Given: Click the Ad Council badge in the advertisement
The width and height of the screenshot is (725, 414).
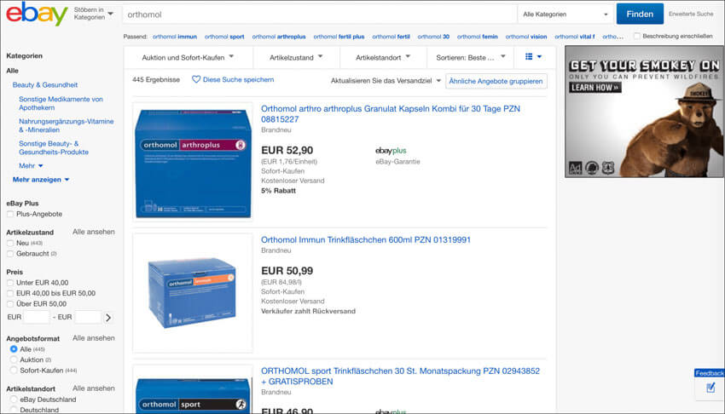Looking at the screenshot, I should (x=575, y=168).
